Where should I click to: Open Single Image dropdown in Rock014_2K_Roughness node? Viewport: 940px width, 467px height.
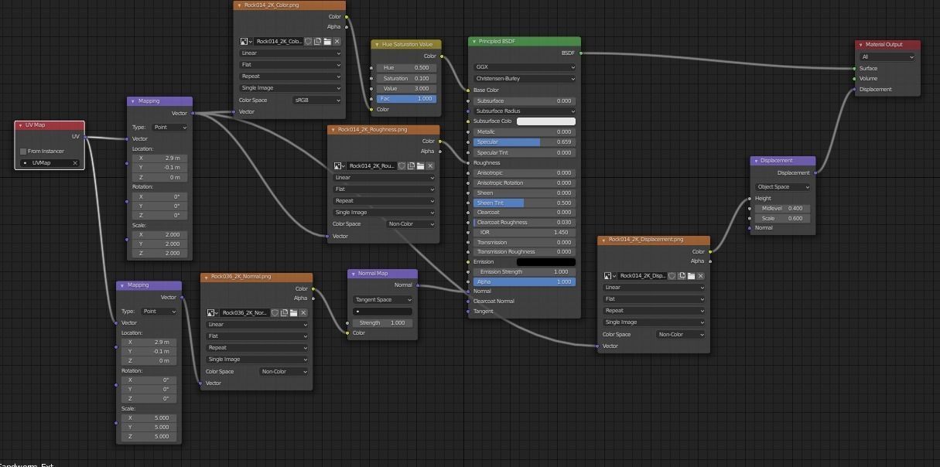click(x=384, y=213)
